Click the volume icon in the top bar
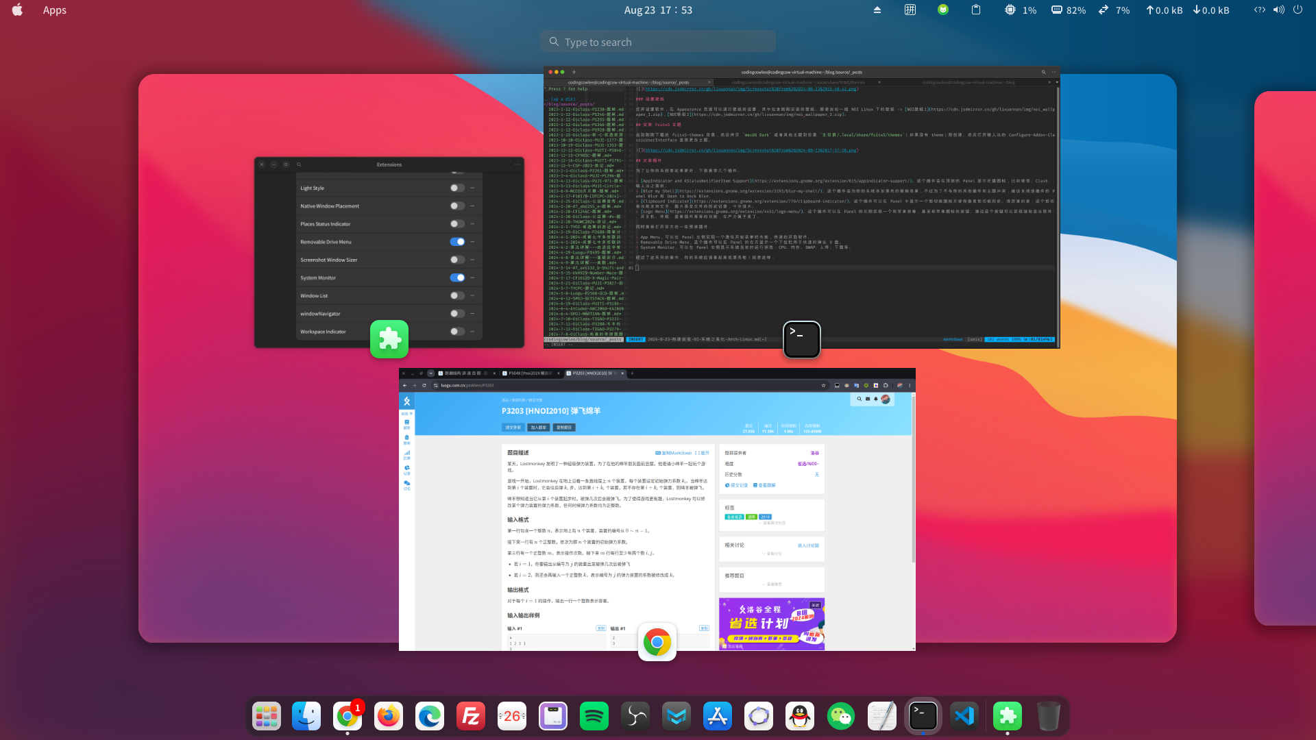 click(1279, 10)
